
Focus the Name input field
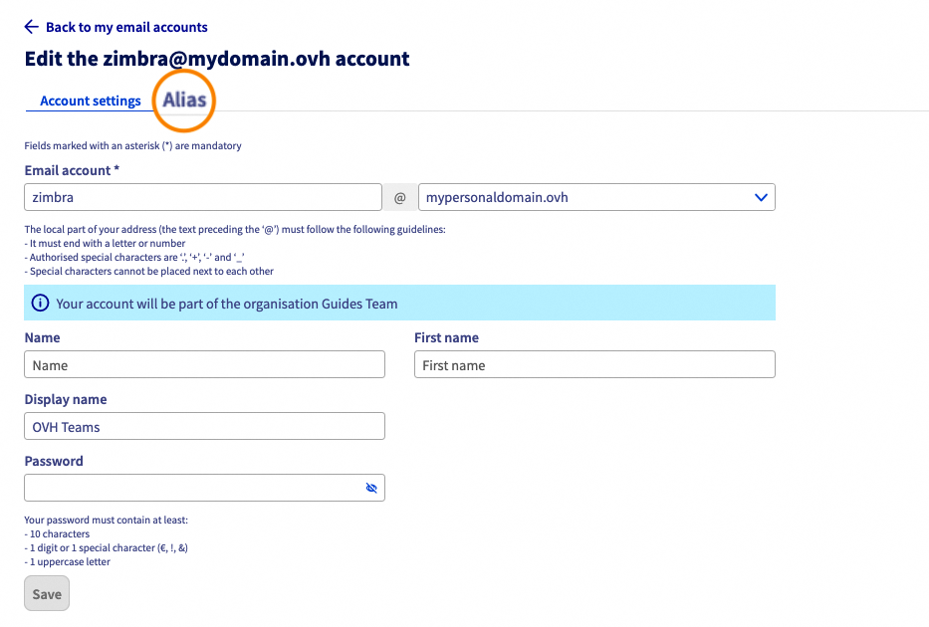click(x=204, y=365)
